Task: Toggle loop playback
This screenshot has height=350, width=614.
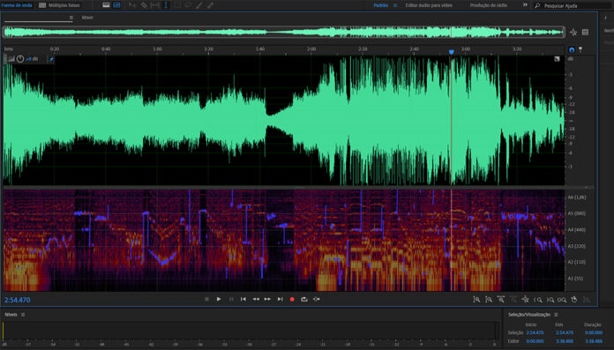Action: pos(304,299)
